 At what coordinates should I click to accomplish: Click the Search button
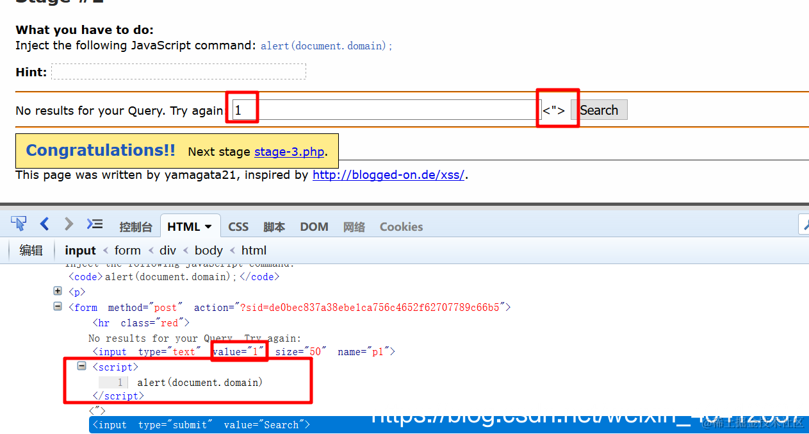600,109
